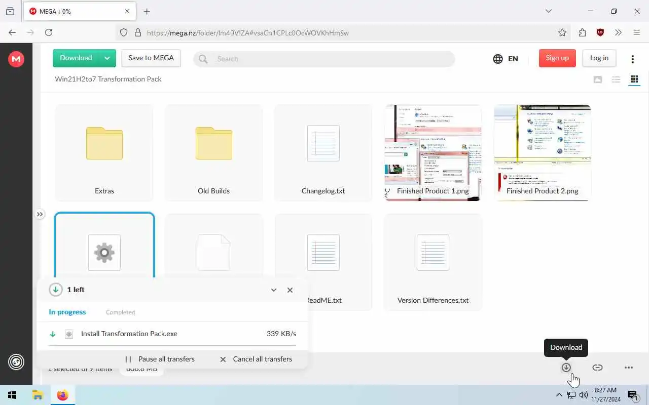Viewport: 649px width, 405px height.
Task: Show hidden system tray icons
Action: pyautogui.click(x=559, y=395)
